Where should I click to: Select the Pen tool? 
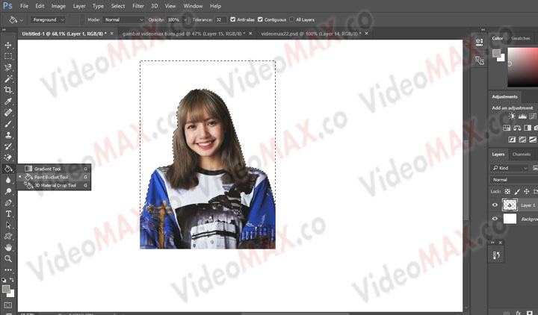pyautogui.click(x=8, y=202)
